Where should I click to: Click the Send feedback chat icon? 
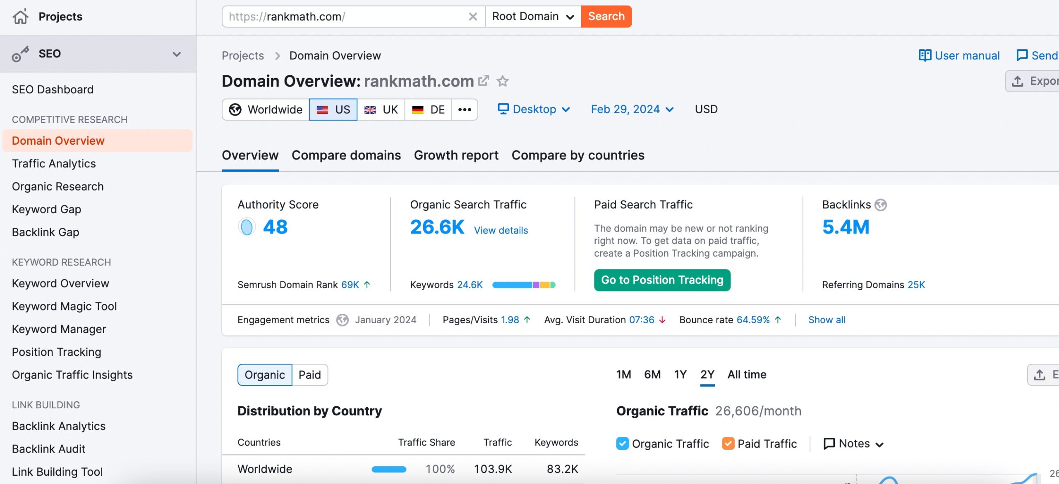tap(1022, 55)
